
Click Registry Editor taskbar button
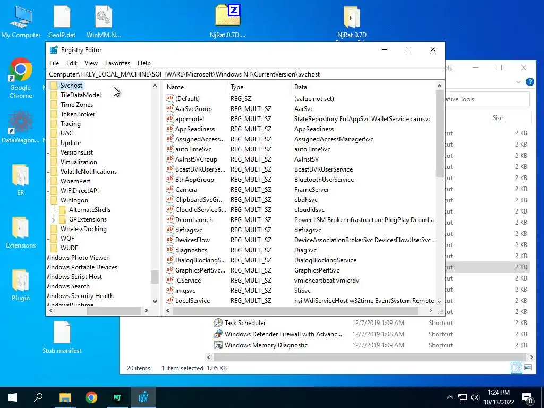click(143, 397)
